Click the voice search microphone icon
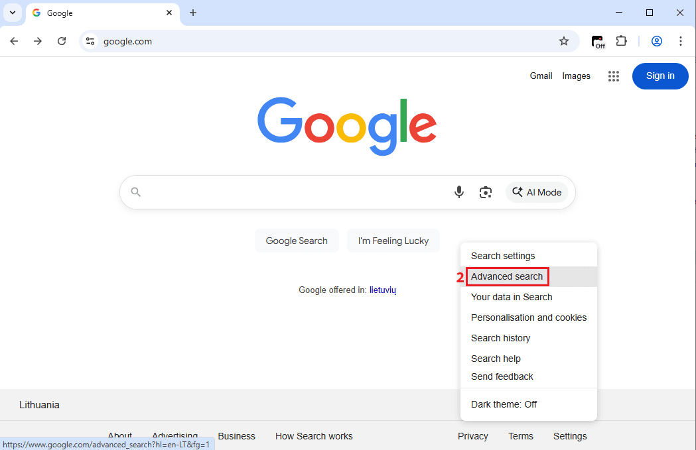This screenshot has width=696, height=450. click(458, 192)
